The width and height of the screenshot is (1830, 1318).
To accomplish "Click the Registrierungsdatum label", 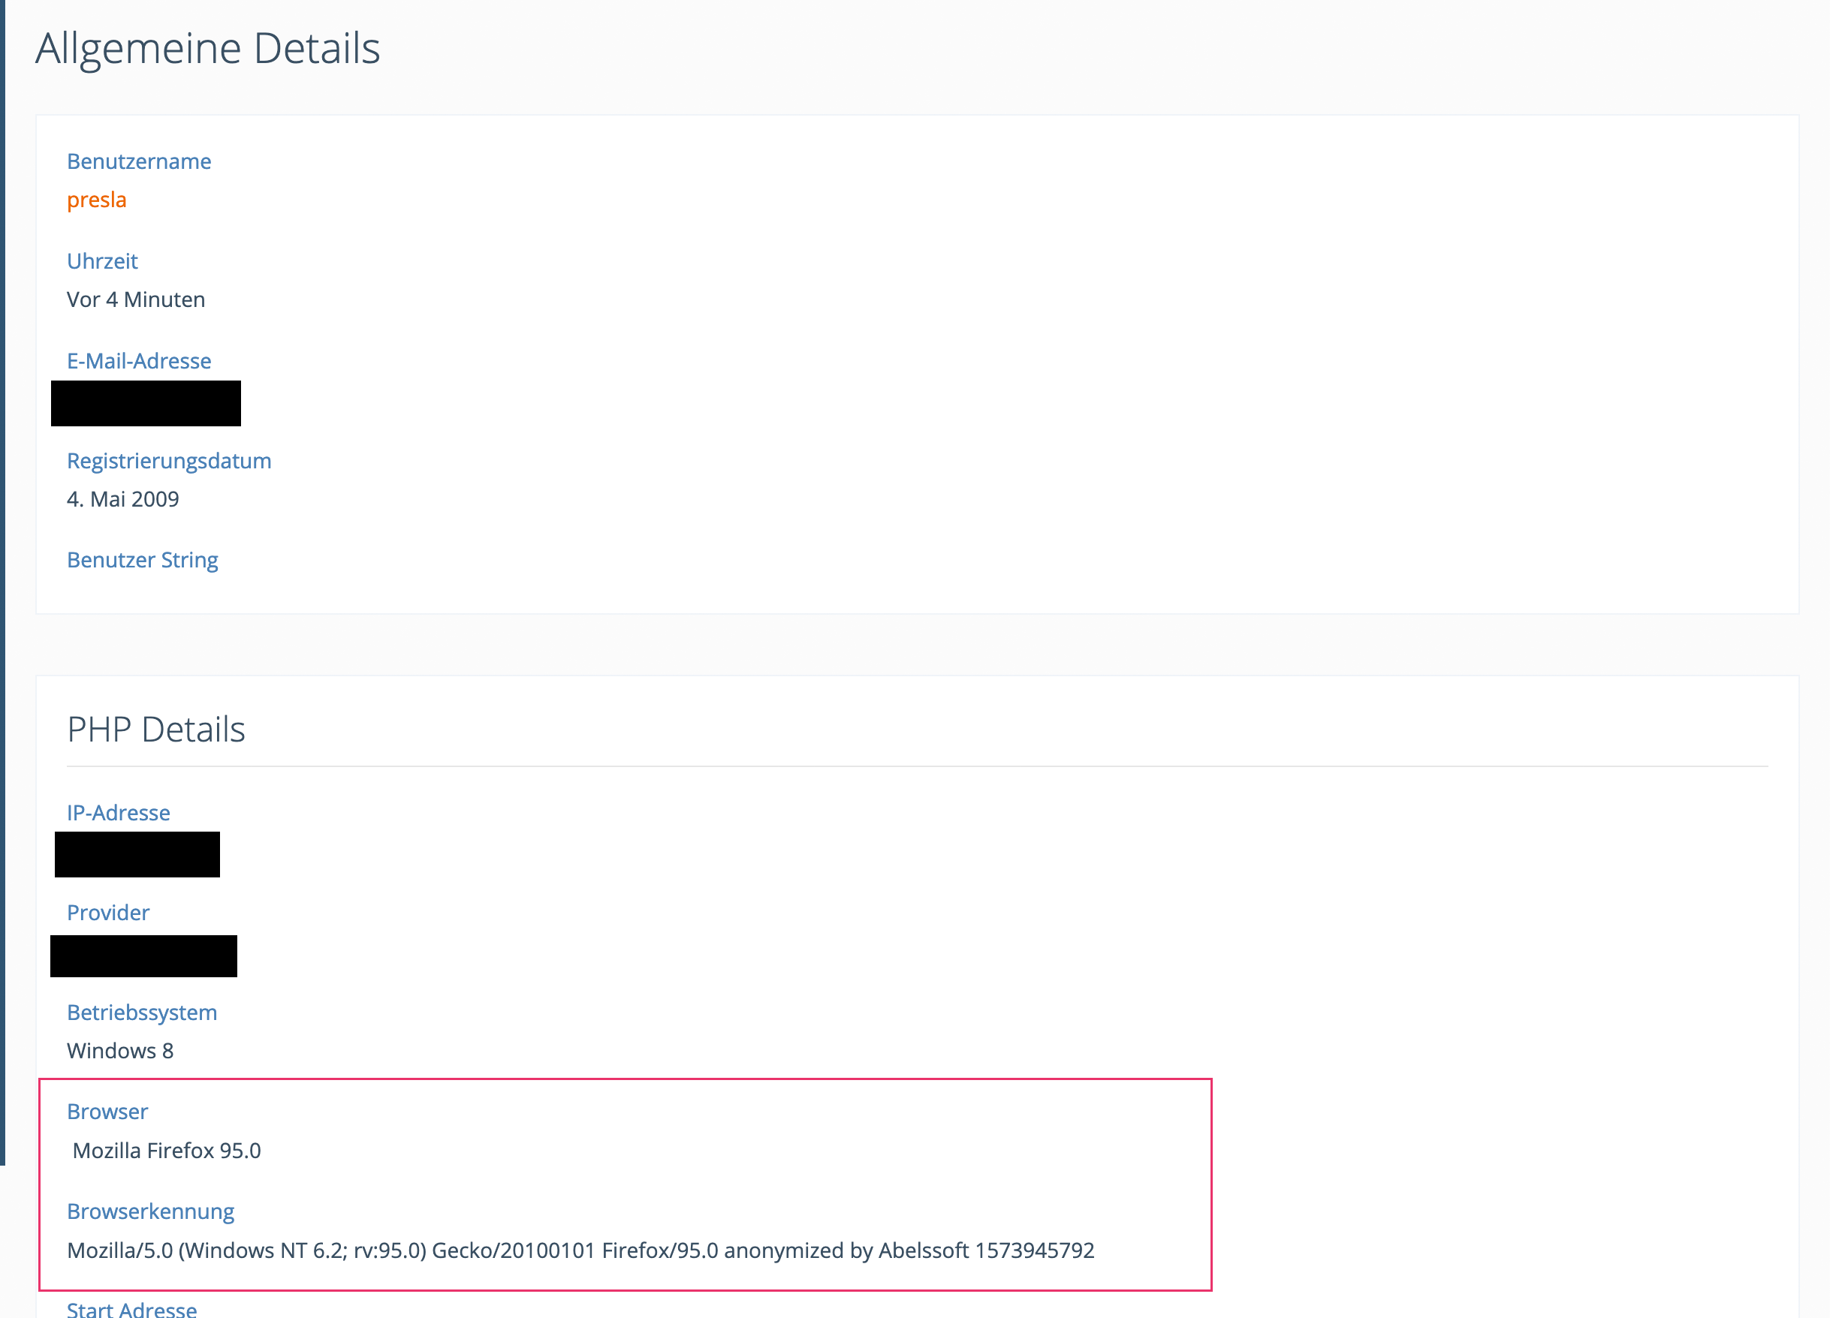I will 169,461.
